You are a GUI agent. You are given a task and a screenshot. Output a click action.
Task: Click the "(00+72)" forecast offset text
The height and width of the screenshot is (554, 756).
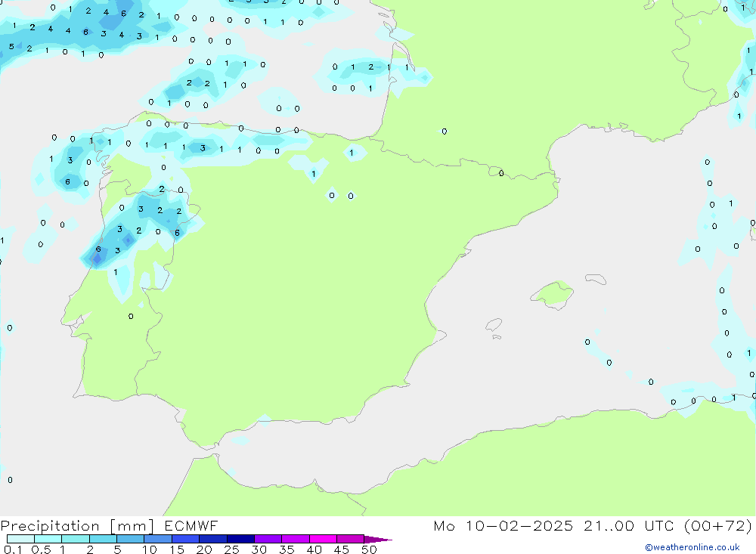click(x=718, y=525)
